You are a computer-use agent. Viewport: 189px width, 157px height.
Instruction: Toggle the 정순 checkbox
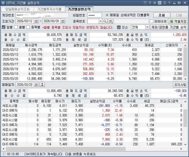click(x=119, y=27)
